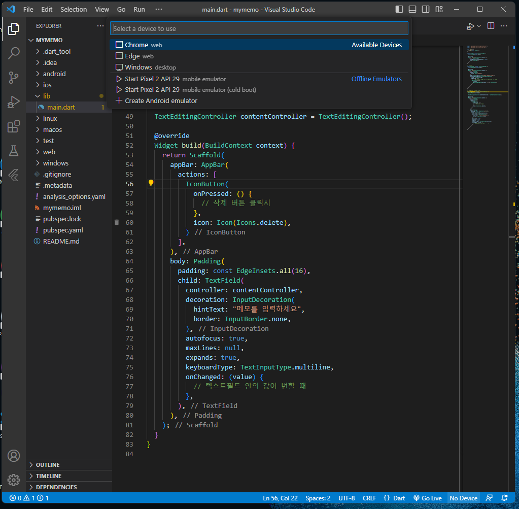519x509 pixels.
Task: Click the trash icon preview beside line 60
Action: coord(117,222)
